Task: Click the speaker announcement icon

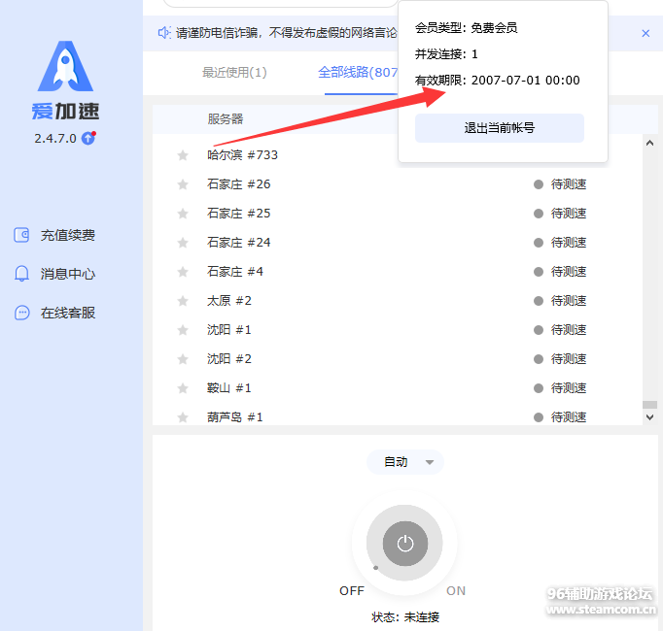Action: 164,33
